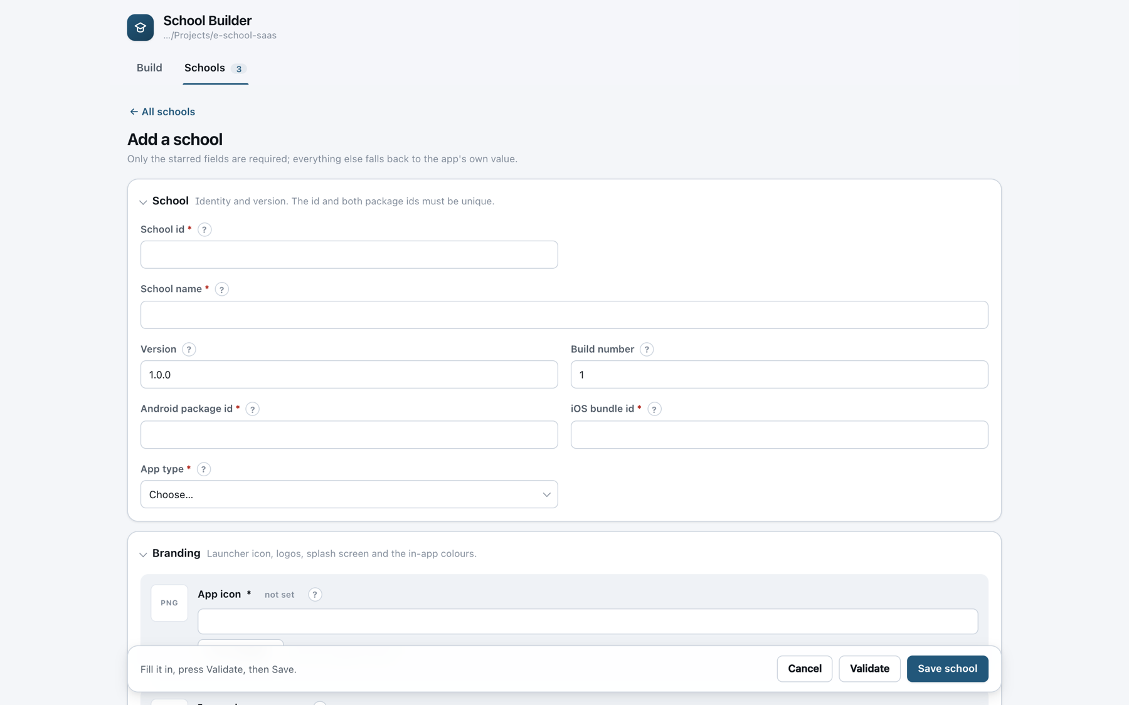Click the Build number field showing 1
This screenshot has width=1129, height=705.
(x=780, y=374)
